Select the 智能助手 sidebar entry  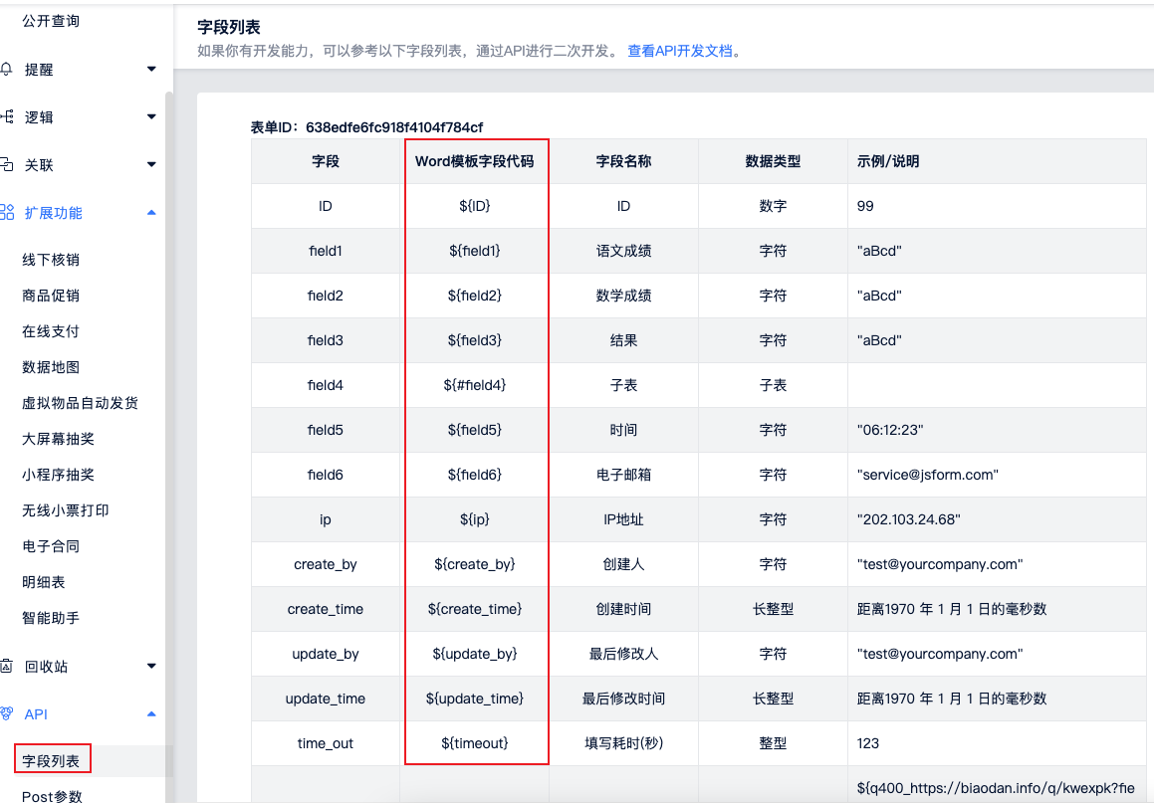click(51, 618)
